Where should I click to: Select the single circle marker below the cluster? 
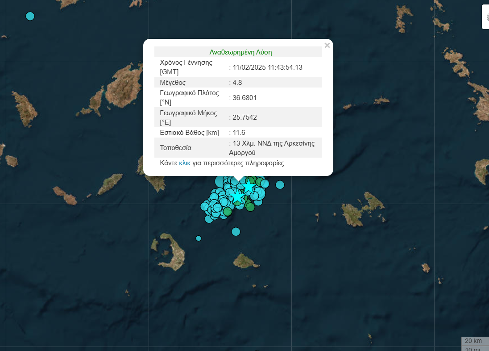click(x=236, y=231)
